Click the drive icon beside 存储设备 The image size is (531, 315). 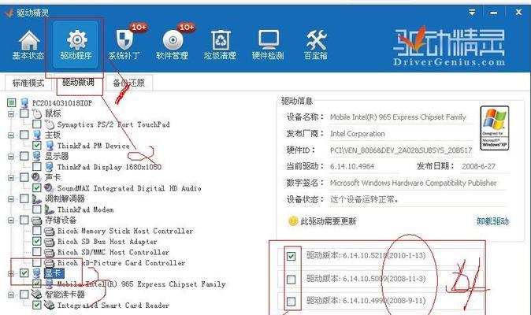(x=36, y=220)
